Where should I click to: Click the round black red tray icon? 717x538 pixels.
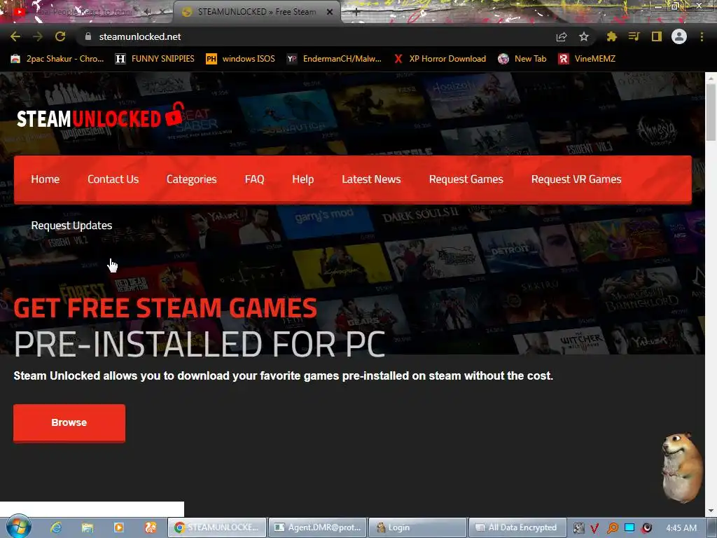(x=646, y=528)
